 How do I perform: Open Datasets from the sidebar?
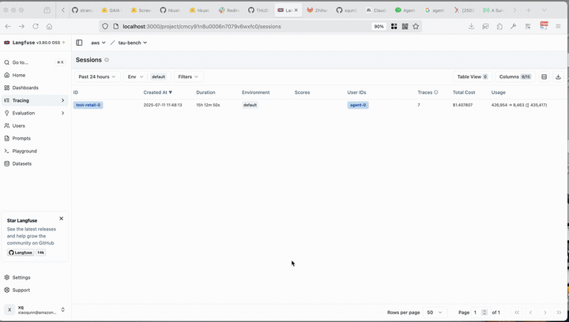(22, 163)
